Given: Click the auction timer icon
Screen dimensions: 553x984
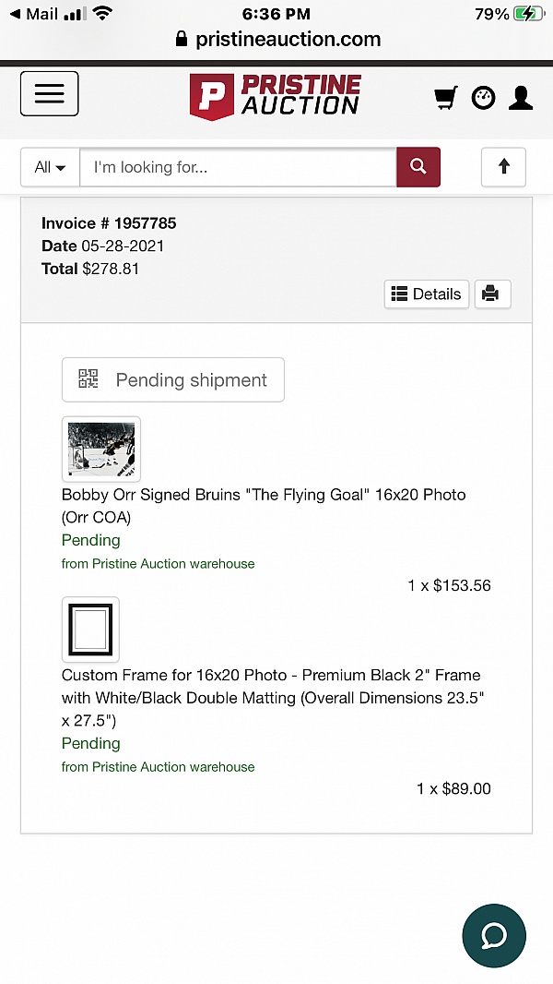Looking at the screenshot, I should pos(483,97).
